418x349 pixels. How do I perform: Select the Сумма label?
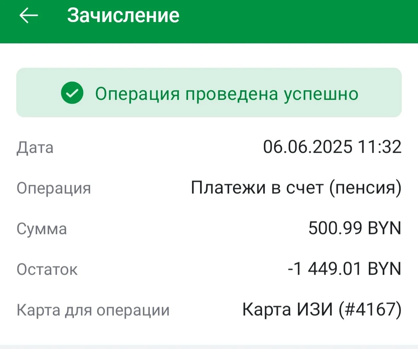tap(41, 229)
